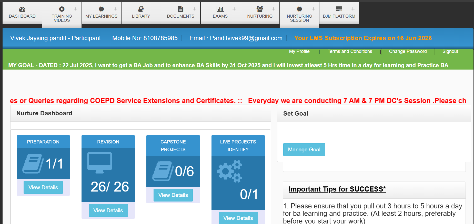The image size is (474, 224).
Task: Click the Change Password link
Action: click(408, 51)
